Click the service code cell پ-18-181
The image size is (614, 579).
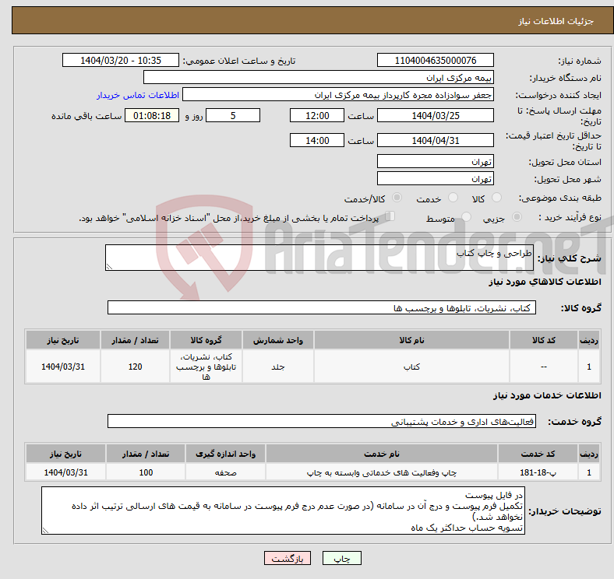click(x=538, y=472)
